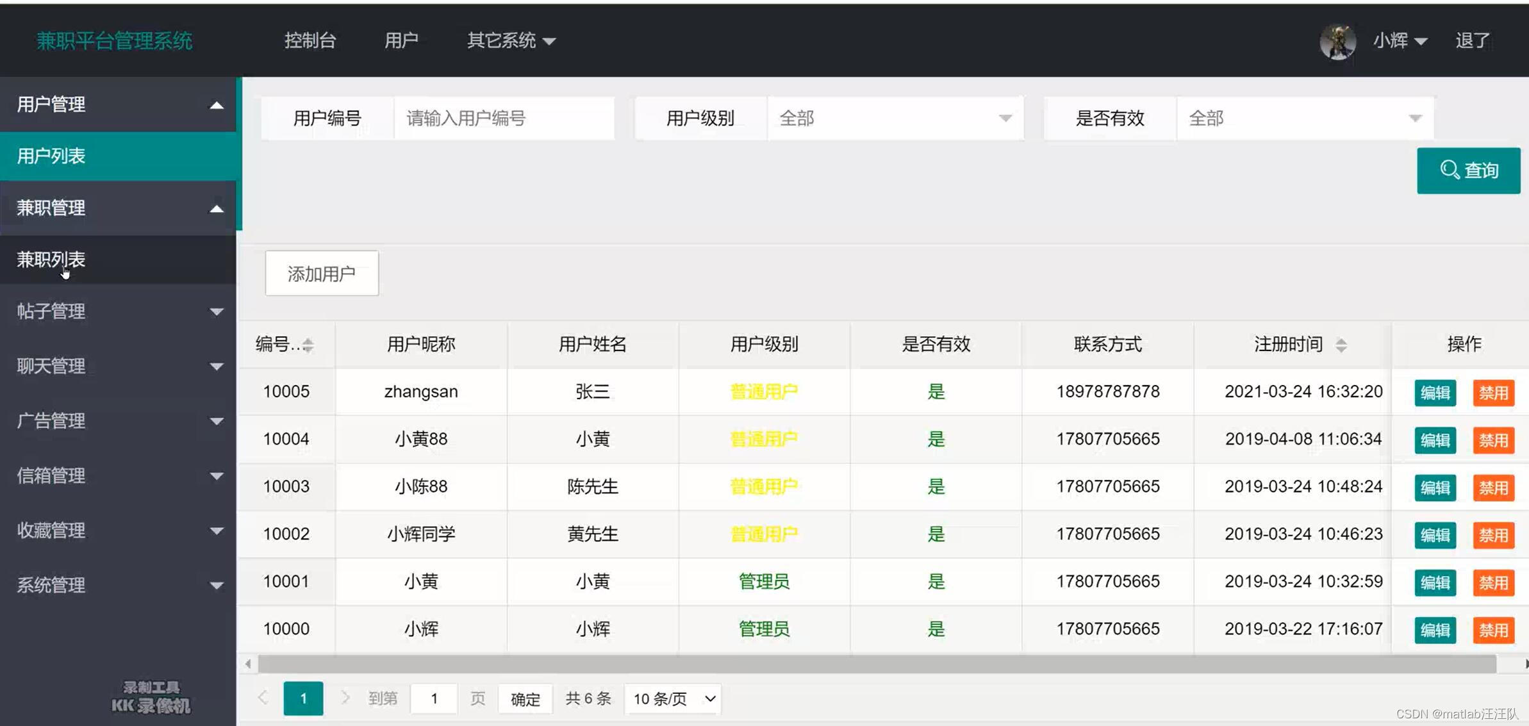The image size is (1529, 726).
Task: Click the 添加用户 button
Action: pyautogui.click(x=322, y=274)
